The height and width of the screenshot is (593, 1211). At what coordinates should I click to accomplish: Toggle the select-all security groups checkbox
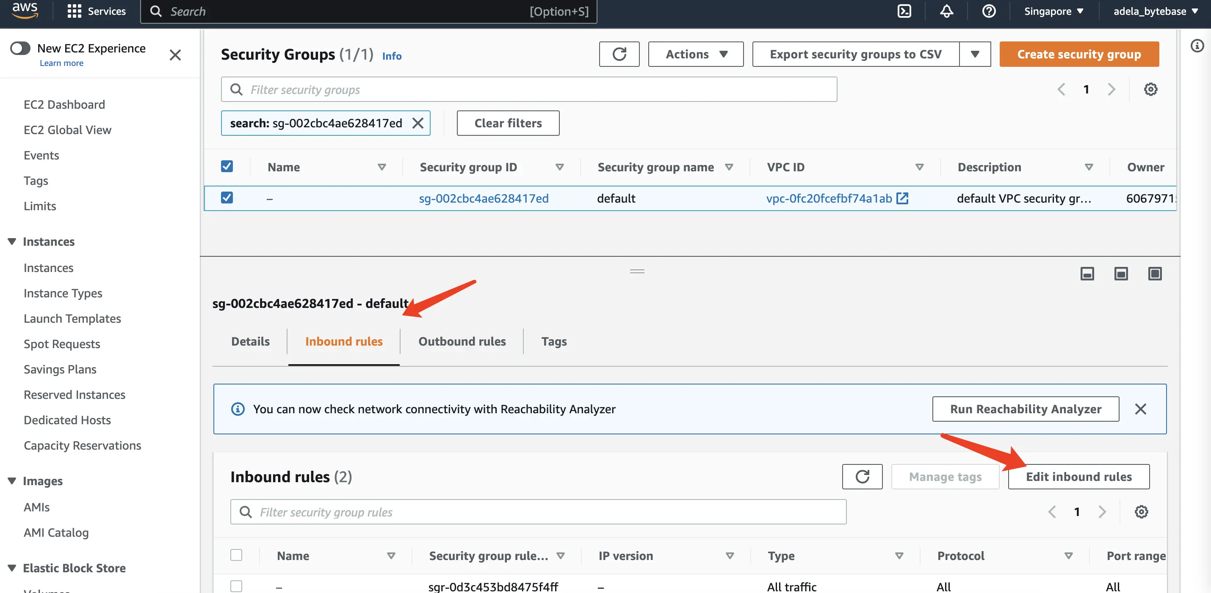[227, 166]
